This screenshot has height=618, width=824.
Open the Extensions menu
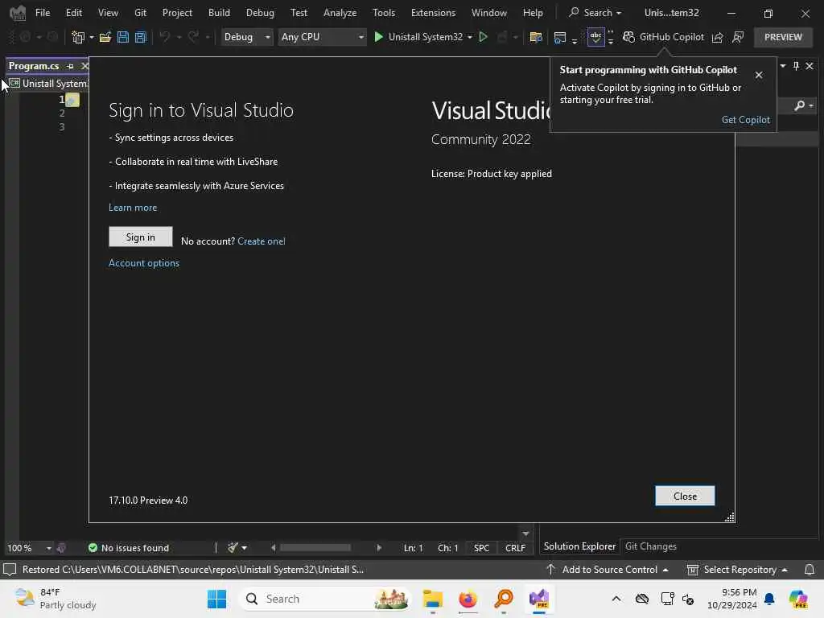(x=433, y=13)
